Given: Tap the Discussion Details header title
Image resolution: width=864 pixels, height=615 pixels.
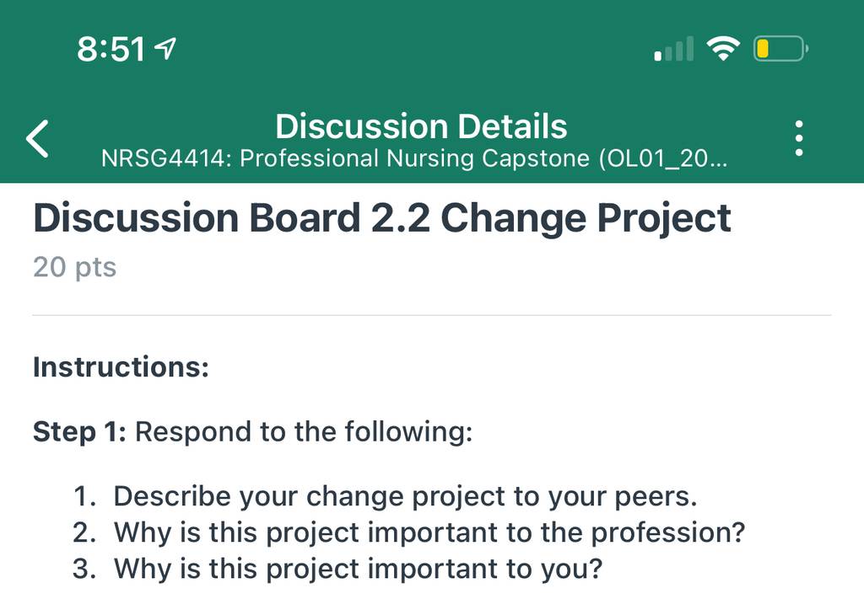Looking at the screenshot, I should coord(421,126).
